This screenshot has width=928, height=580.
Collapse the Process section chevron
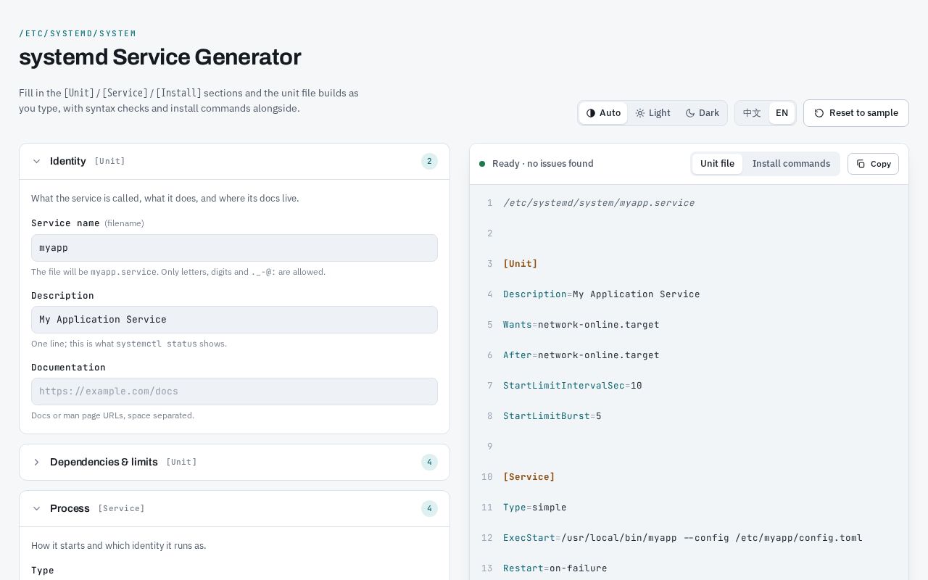(36, 508)
